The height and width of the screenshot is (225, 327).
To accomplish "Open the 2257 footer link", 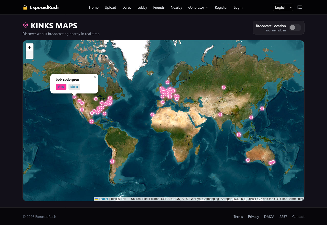I will (283, 217).
